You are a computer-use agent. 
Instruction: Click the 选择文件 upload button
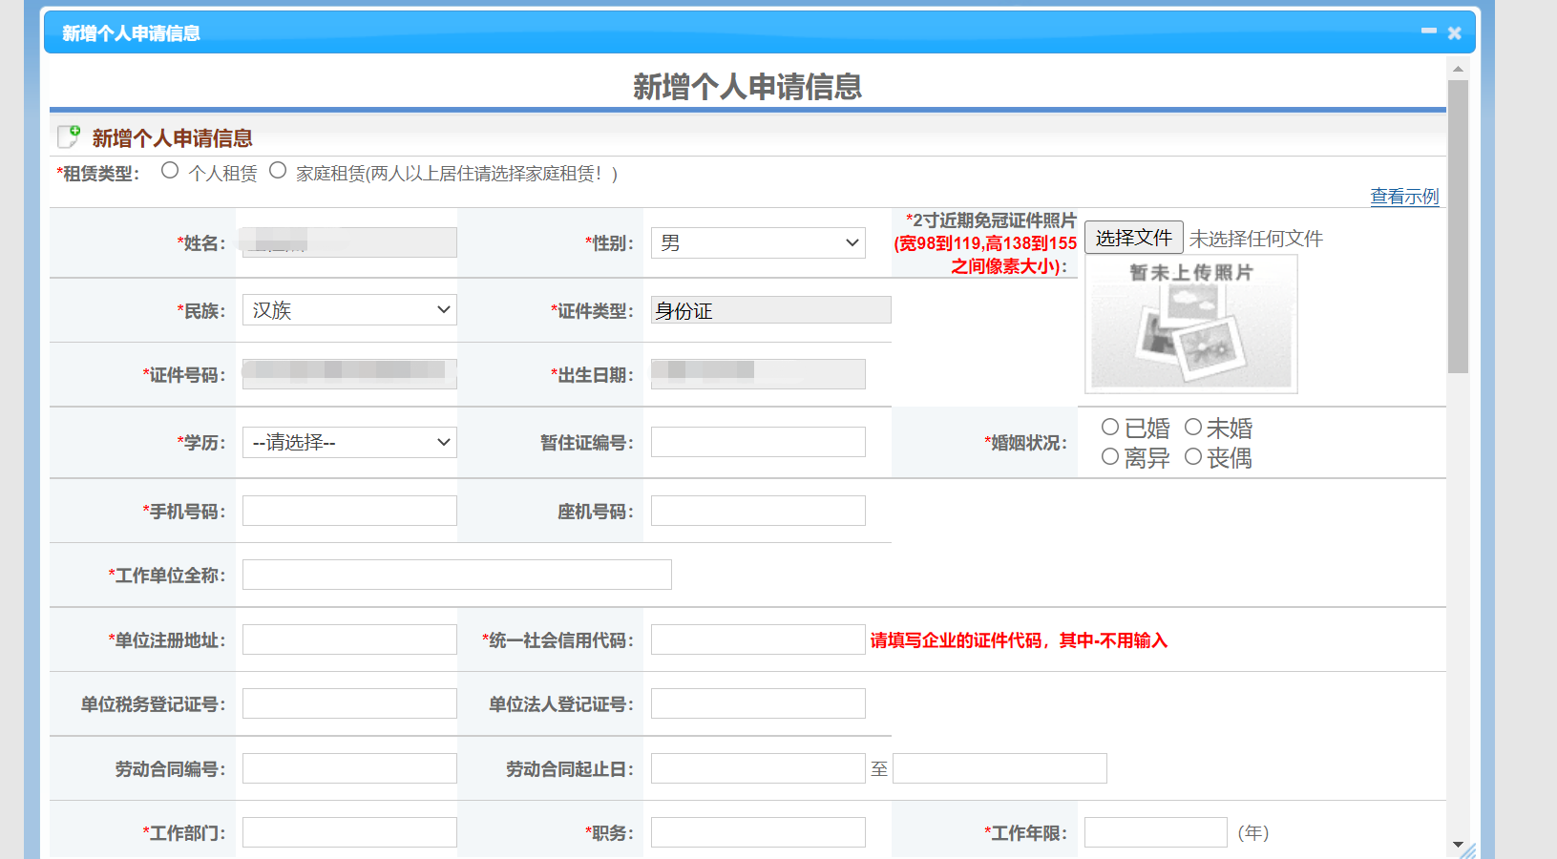[1133, 238]
